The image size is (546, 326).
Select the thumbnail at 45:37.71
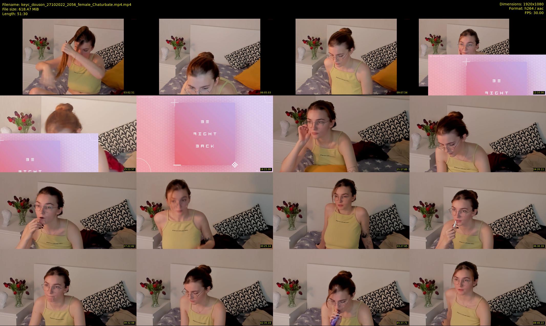(x=341, y=287)
